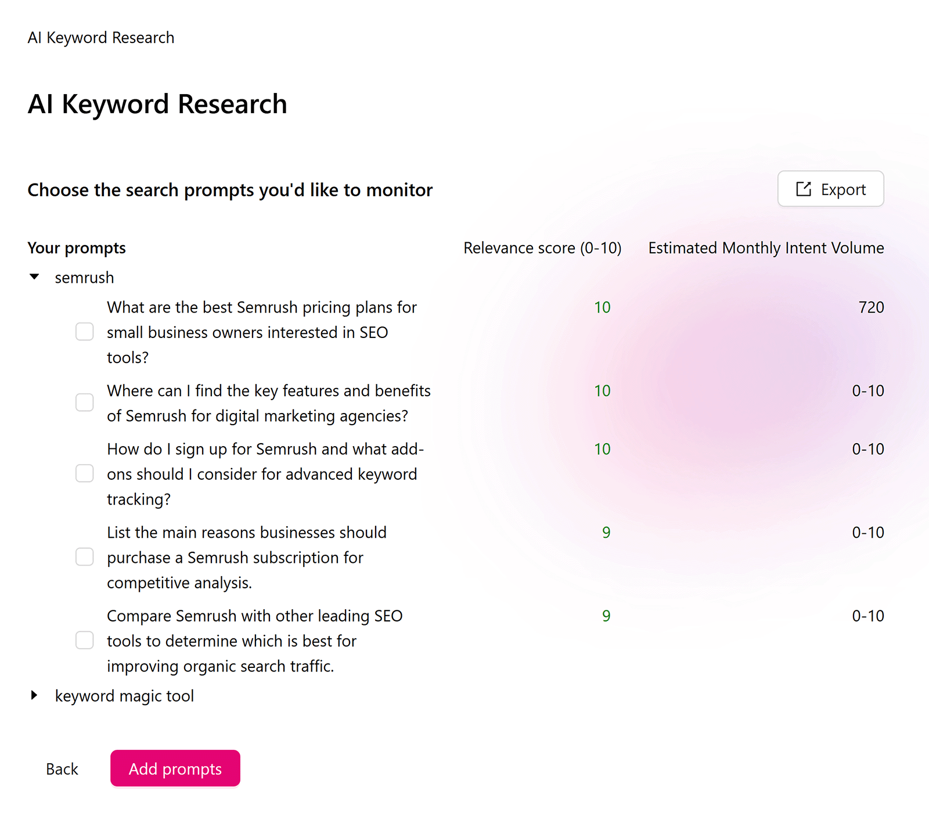
Task: Select the semrush group label
Action: pyautogui.click(x=84, y=277)
